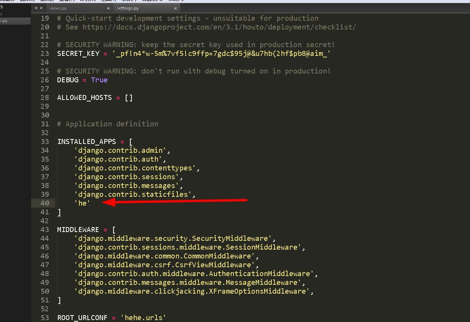
Task: Click line number 40 in the gutter
Action: (x=45, y=203)
